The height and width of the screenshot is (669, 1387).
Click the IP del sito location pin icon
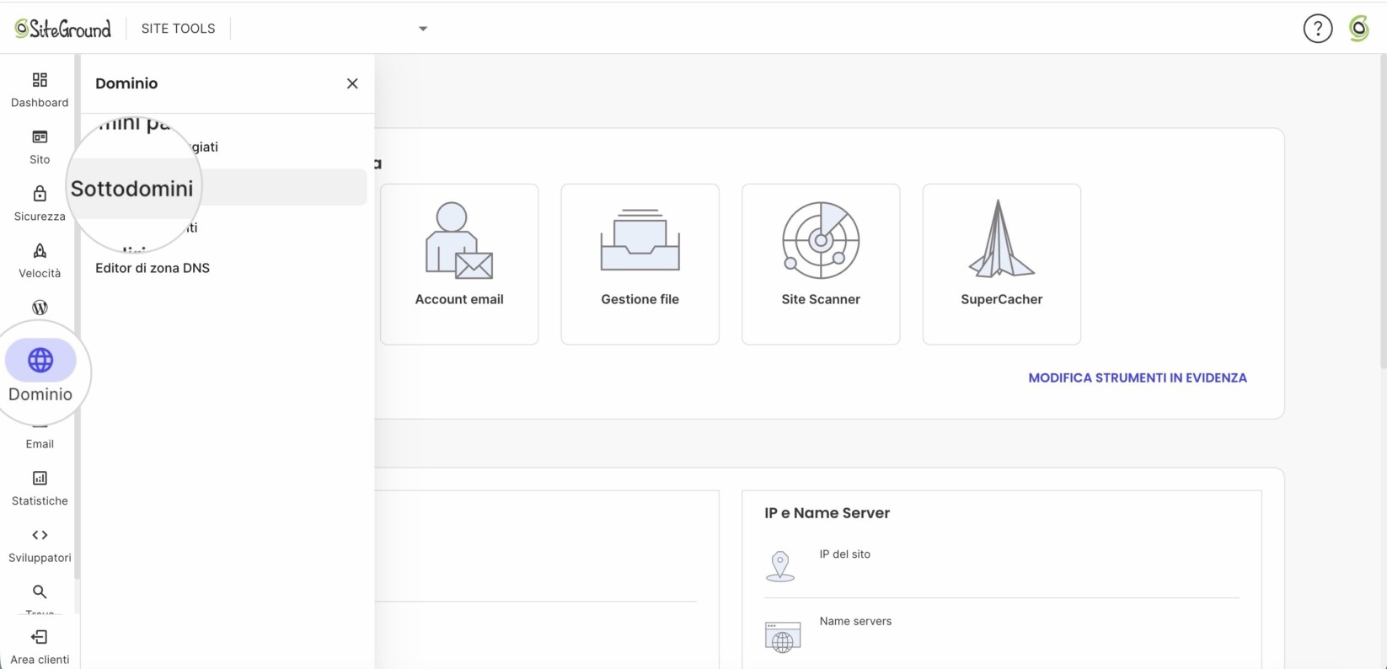[x=780, y=566]
